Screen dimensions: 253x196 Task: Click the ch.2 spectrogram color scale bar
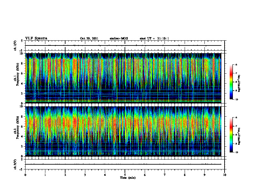(231, 135)
